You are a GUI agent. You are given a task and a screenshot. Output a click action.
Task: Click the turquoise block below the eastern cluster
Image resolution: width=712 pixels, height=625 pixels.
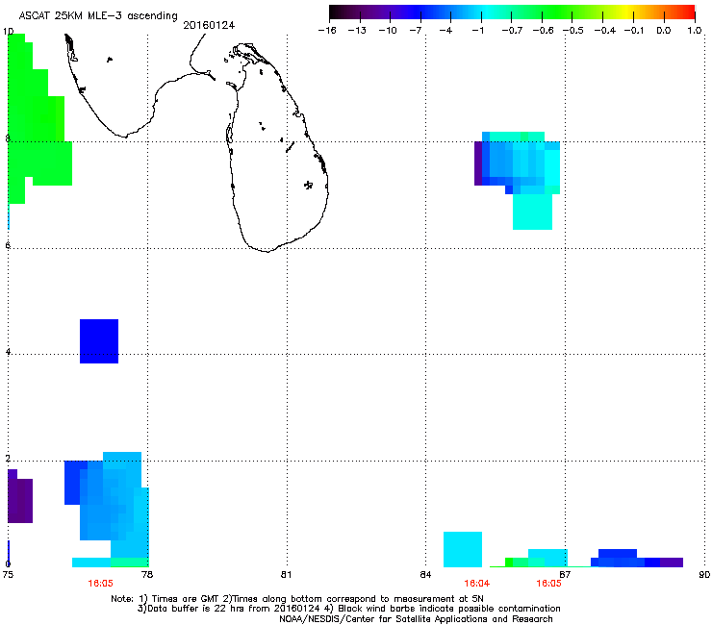[533, 212]
